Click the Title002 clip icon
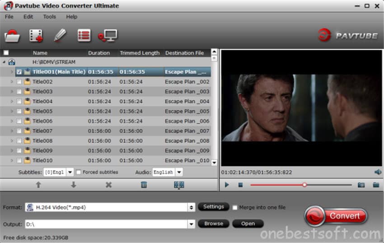 [27, 82]
